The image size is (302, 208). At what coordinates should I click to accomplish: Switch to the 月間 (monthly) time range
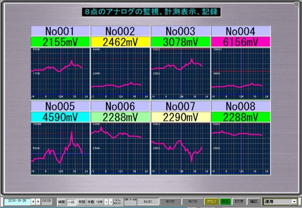(81, 202)
